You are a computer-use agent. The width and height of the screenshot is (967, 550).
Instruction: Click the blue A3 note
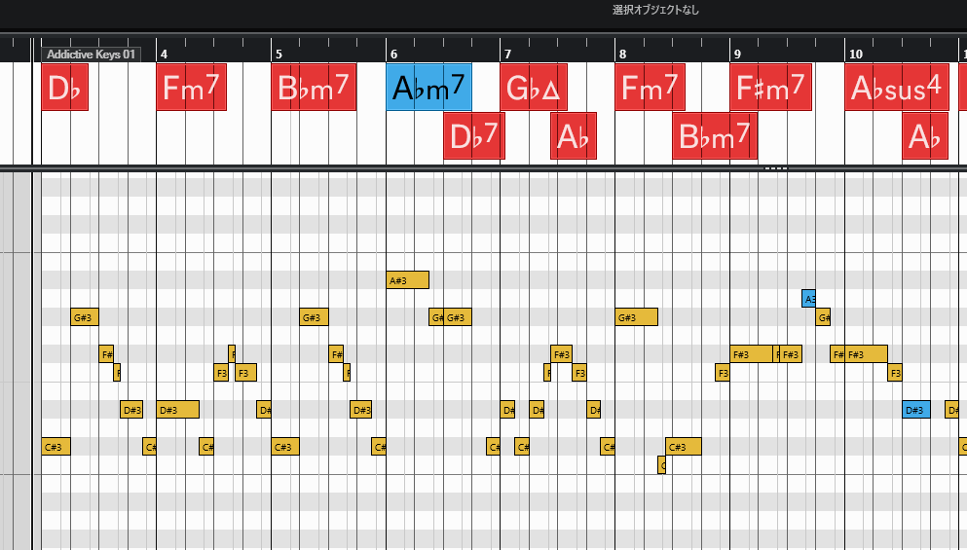[x=808, y=299]
